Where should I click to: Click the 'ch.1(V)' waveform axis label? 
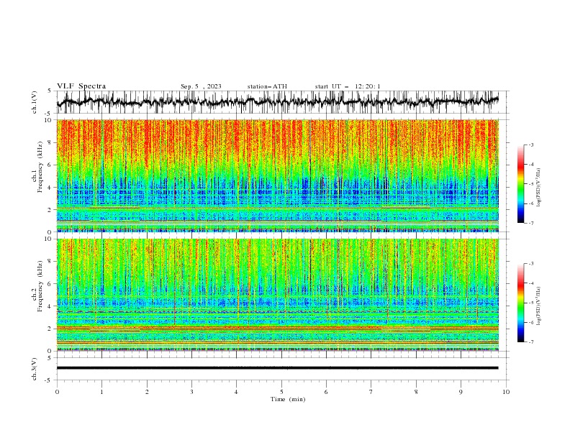(x=35, y=102)
